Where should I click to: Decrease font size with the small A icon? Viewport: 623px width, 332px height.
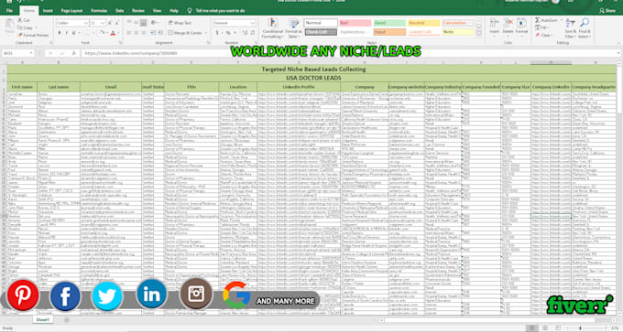click(x=117, y=23)
